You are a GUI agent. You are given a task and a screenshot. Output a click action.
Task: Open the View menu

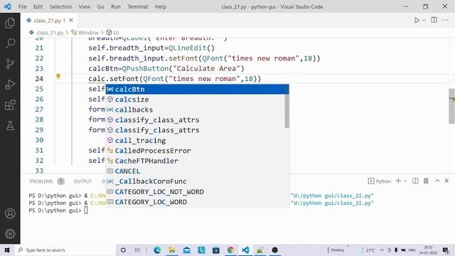(84, 6)
